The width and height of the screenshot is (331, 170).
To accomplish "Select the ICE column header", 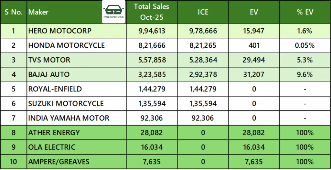I will pos(203,12).
